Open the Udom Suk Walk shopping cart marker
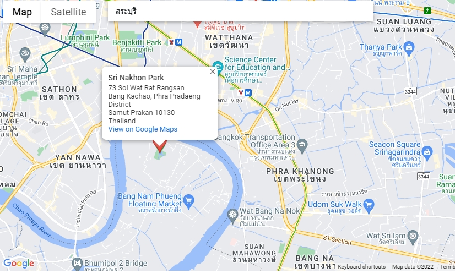455x279 pixels. (x=369, y=205)
